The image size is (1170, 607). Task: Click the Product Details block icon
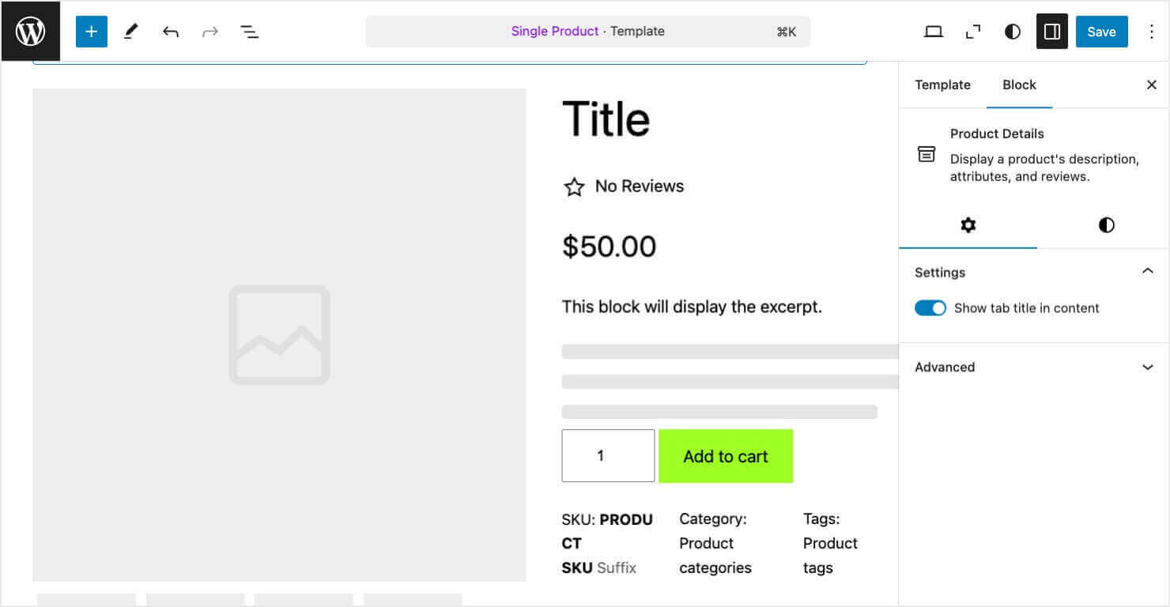(927, 154)
